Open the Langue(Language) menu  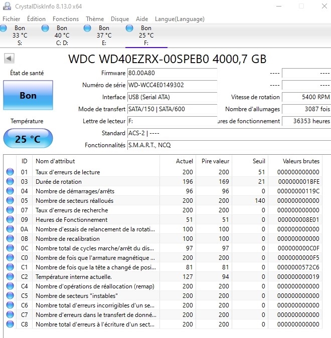pos(180,19)
